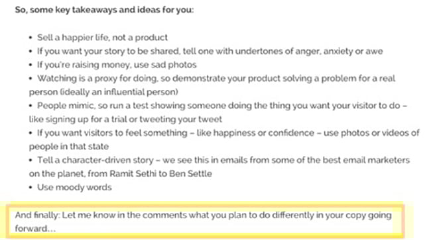Click '(ideally an influential person)' text
This screenshot has height=240, width=431.
click(119, 92)
